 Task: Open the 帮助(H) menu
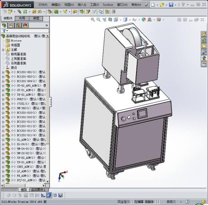[136, 5]
